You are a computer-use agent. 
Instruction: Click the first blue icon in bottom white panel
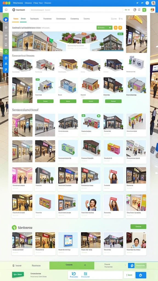coord(74,274)
